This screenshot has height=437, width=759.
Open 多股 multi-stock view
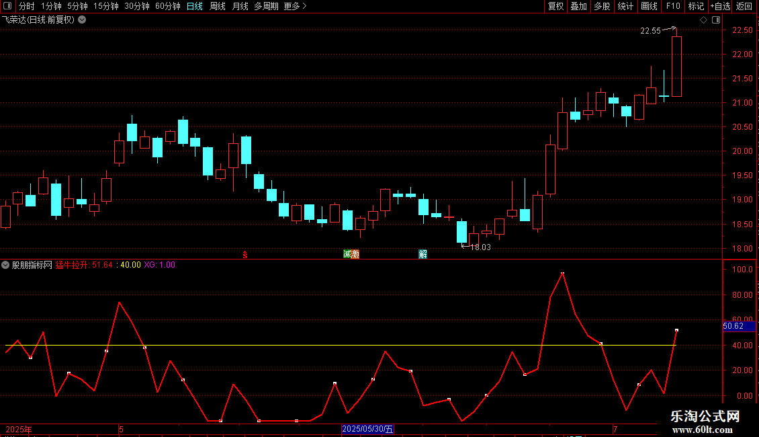click(x=602, y=6)
